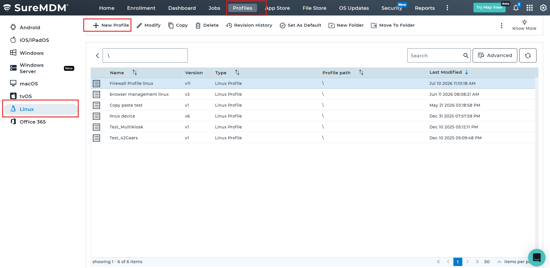Click the linux device row icon
Viewport: 550px width, 268px height.
[97, 116]
